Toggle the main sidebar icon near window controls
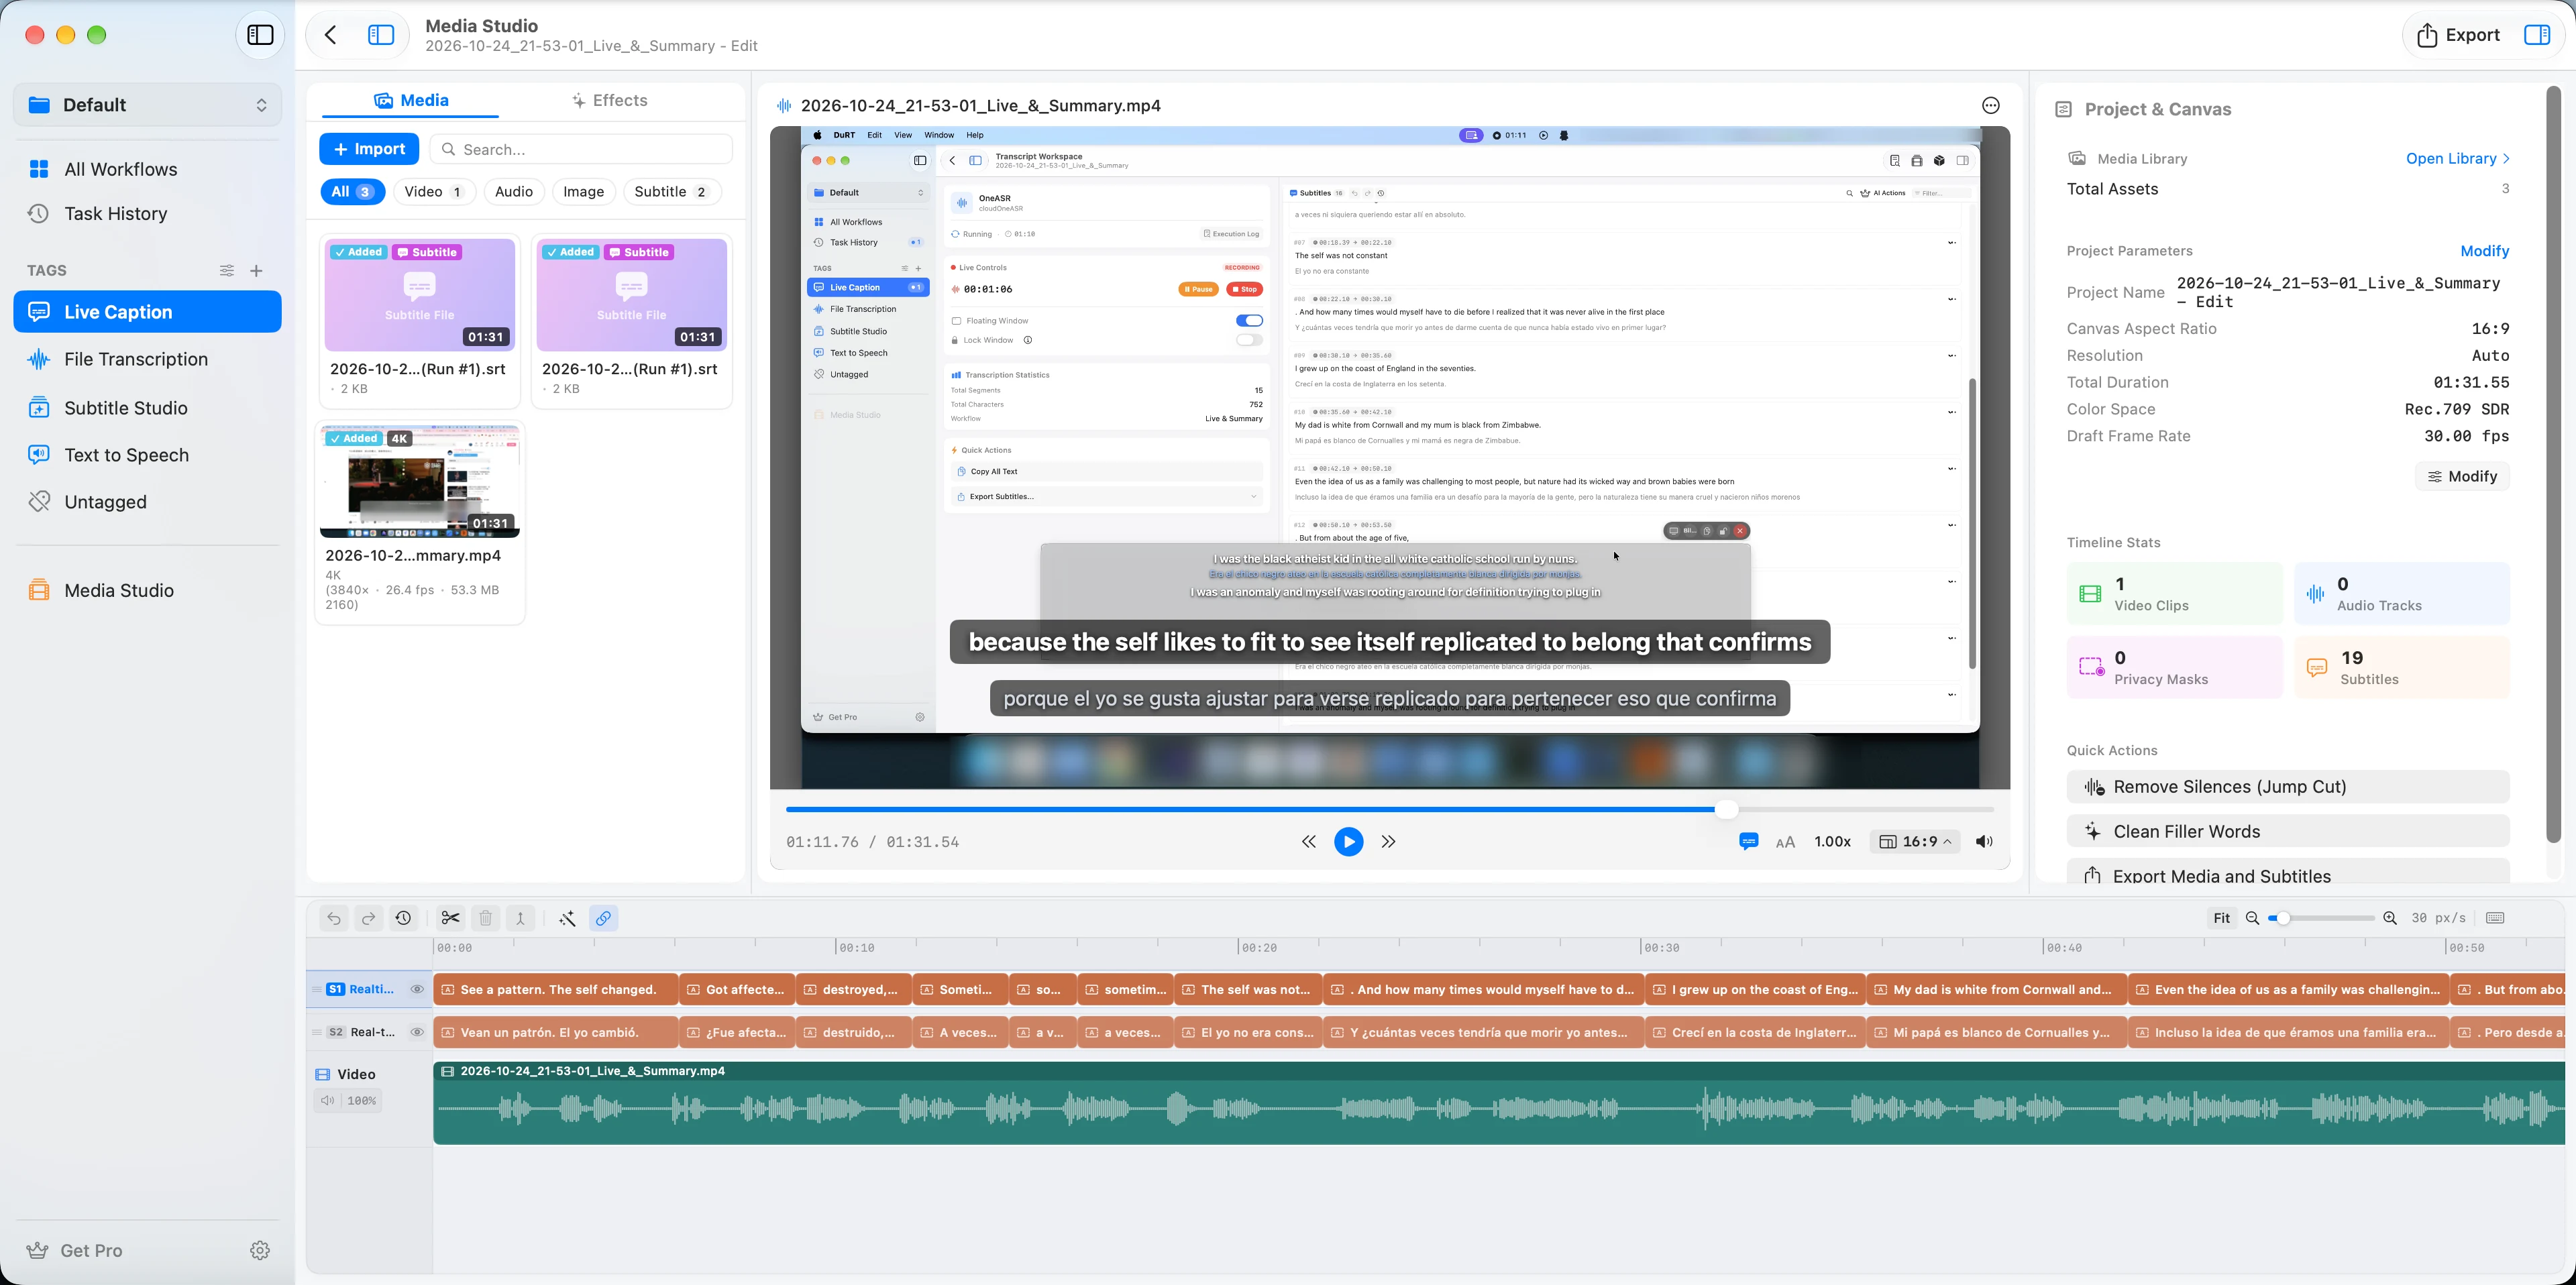 pyautogui.click(x=260, y=35)
